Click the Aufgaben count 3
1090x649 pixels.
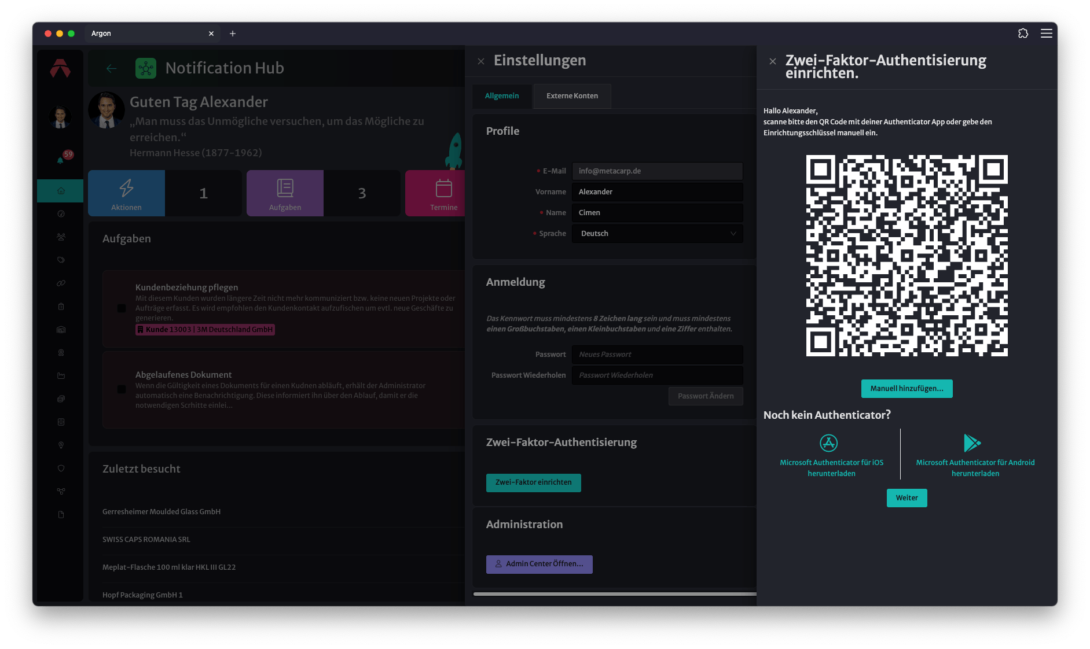(362, 193)
